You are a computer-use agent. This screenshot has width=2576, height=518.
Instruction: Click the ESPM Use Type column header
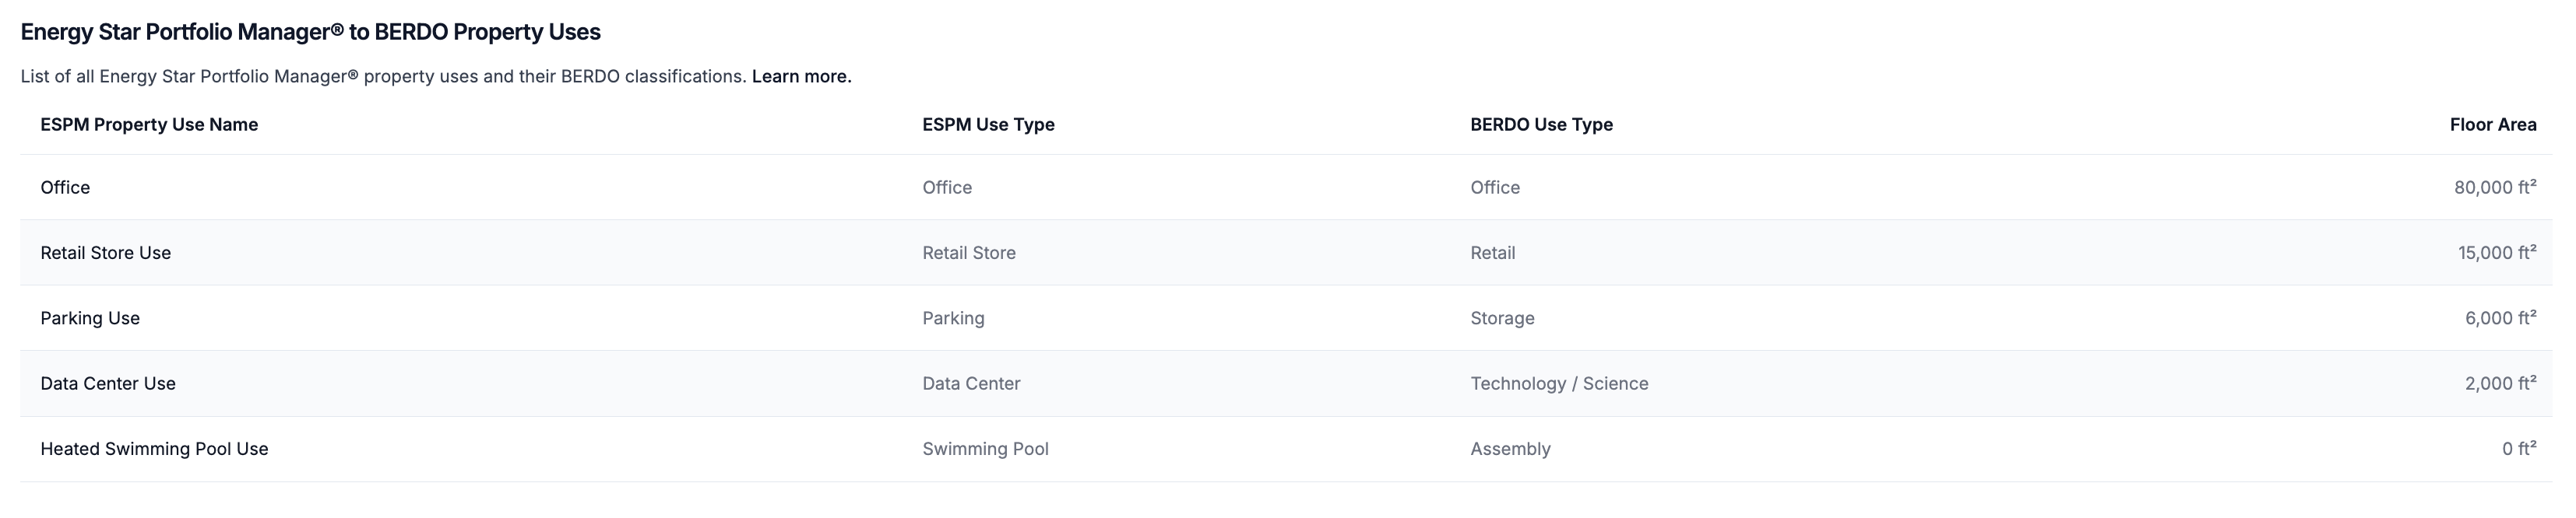click(x=988, y=124)
